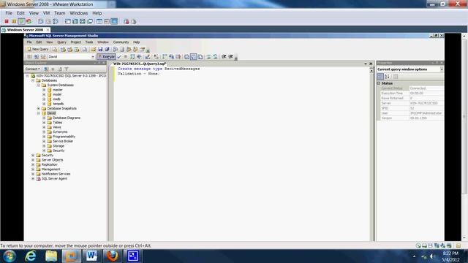Select SQL Server Agent node
This screenshot has width=468, height=263.
click(x=54, y=178)
